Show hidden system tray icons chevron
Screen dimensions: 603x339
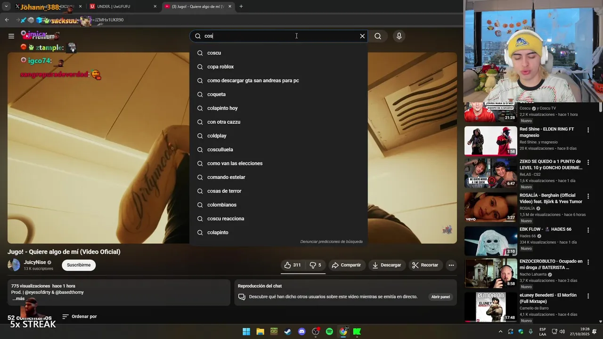click(x=501, y=331)
